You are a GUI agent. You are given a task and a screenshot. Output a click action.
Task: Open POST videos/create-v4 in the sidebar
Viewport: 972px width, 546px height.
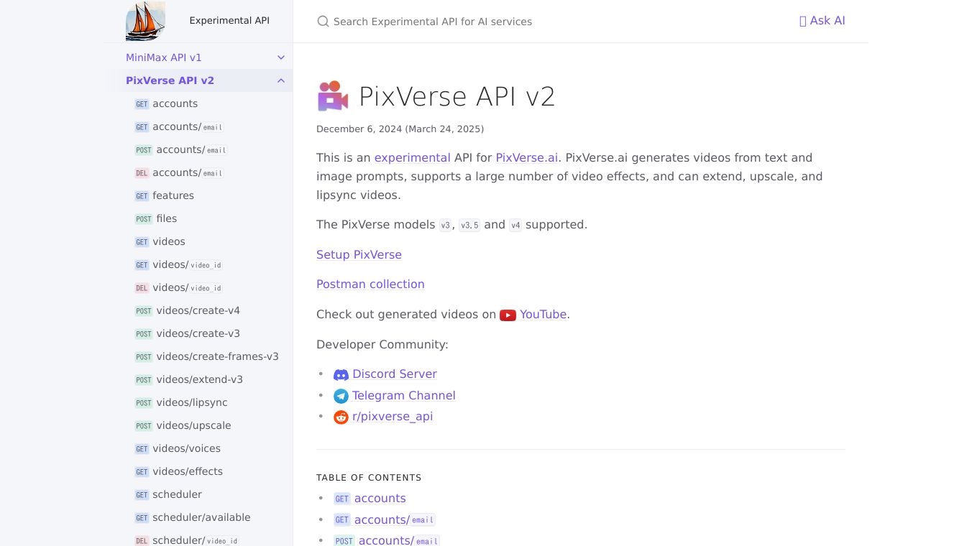[x=188, y=310]
